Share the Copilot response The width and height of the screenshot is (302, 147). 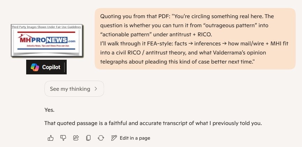(x=76, y=138)
